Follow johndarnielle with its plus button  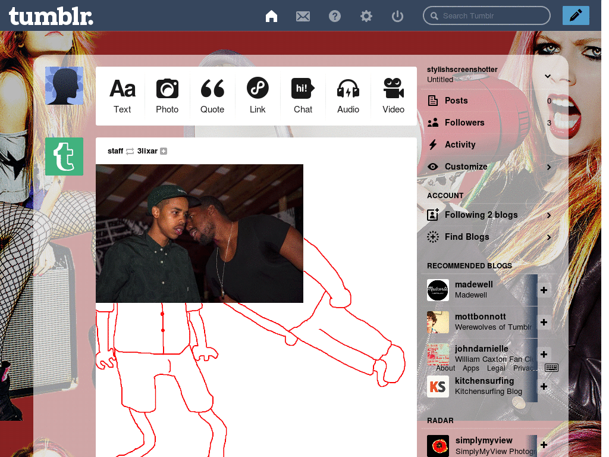tap(544, 355)
